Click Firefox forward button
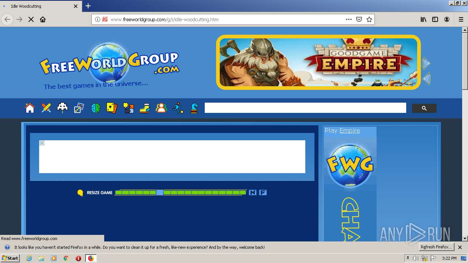The width and height of the screenshot is (468, 263). (x=19, y=19)
